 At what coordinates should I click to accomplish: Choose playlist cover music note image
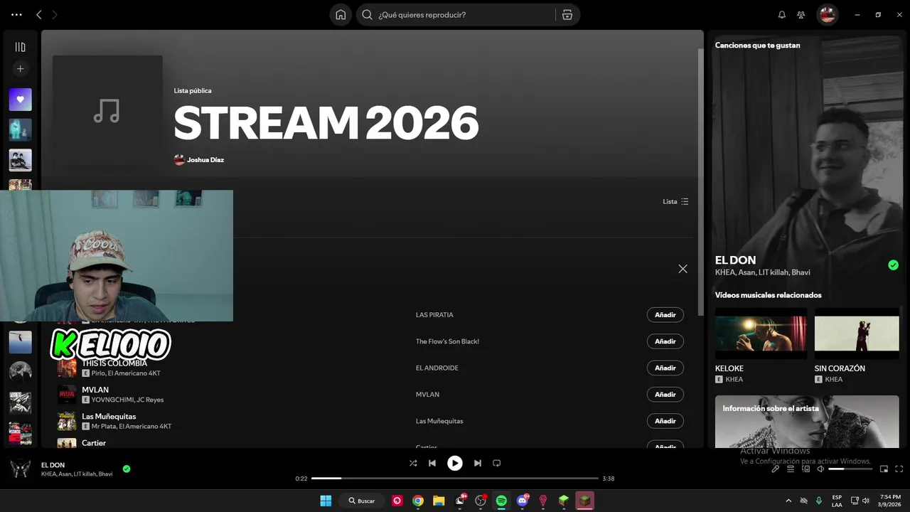click(x=107, y=111)
